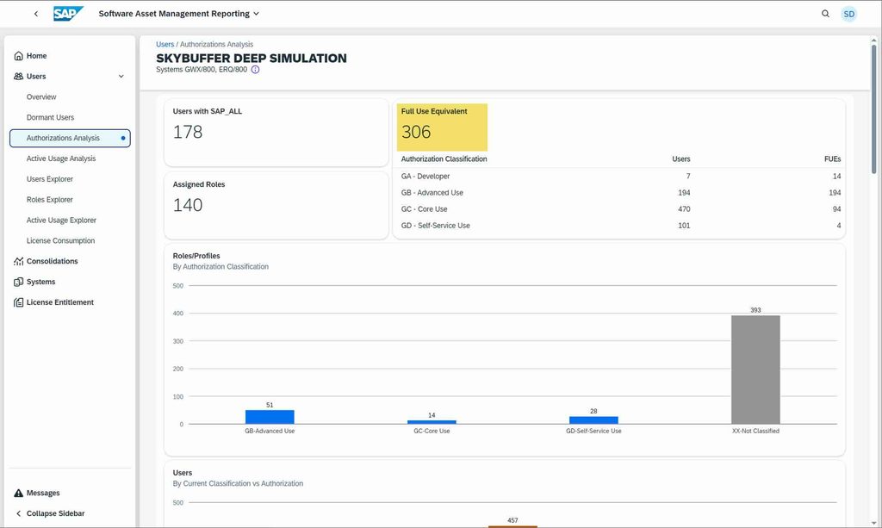Click the Consolidations label in sidebar

[x=53, y=261]
